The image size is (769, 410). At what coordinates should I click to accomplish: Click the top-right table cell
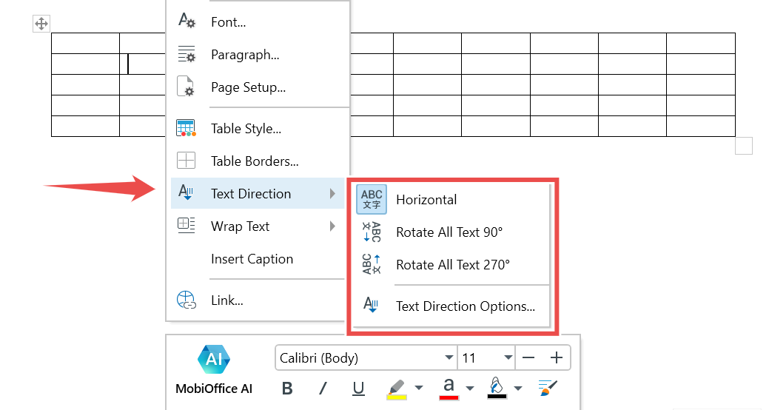(701, 43)
